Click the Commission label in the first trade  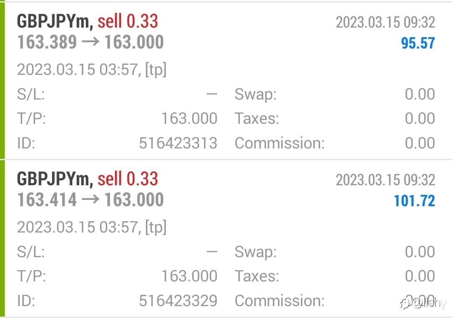[x=280, y=143]
